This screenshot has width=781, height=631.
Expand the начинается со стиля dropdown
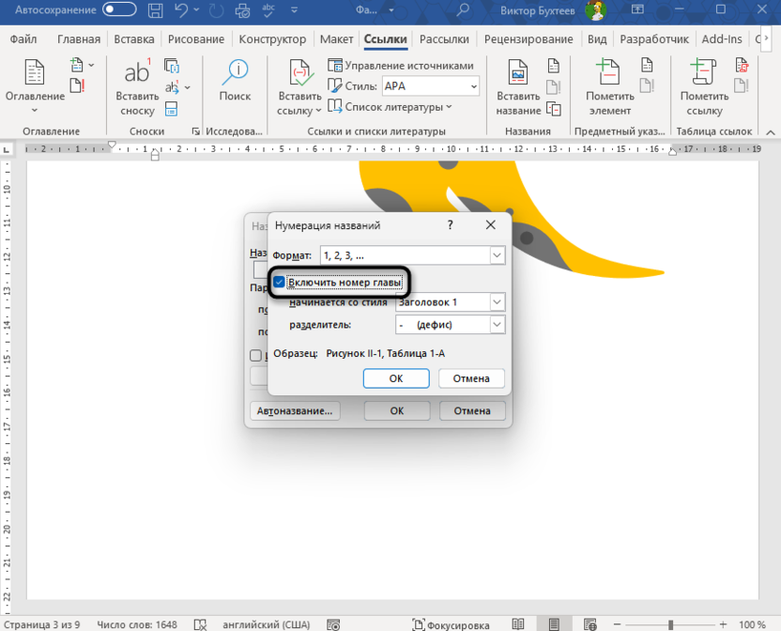(x=497, y=301)
